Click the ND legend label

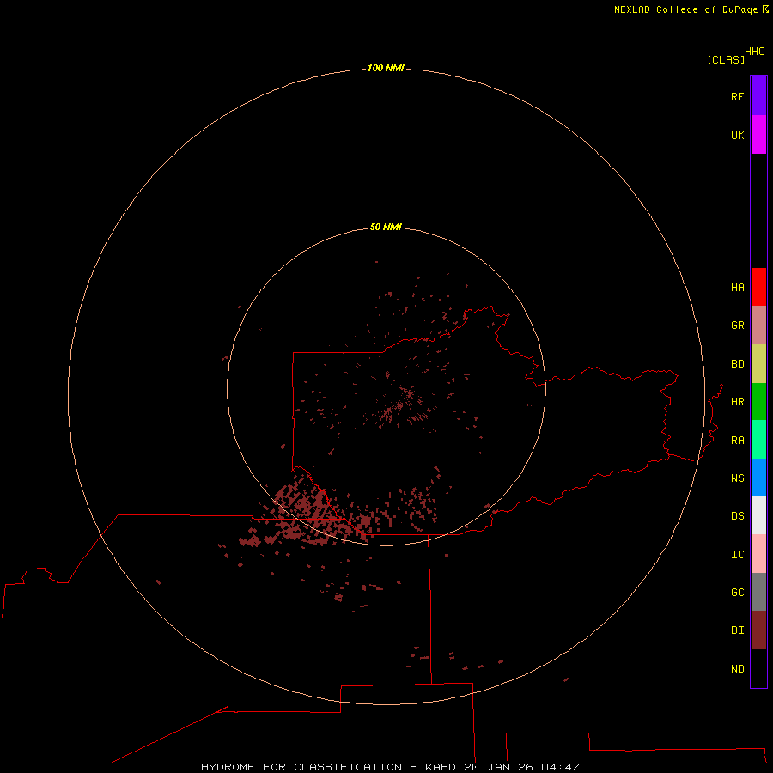(x=737, y=669)
